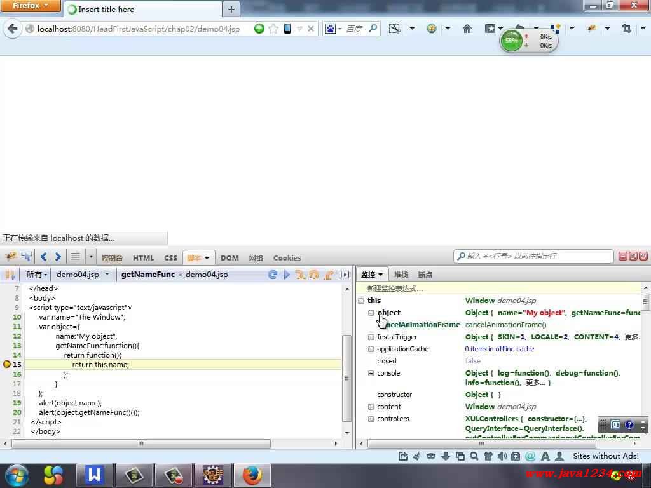Viewport: 651px width, 488px height.
Task: Bookmark page with the star icon
Action: pos(273,29)
